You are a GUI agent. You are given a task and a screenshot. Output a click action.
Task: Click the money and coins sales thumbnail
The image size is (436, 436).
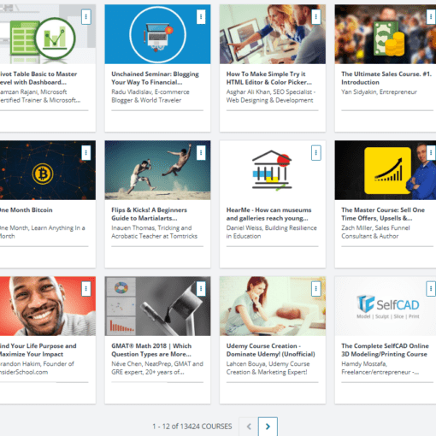(x=386, y=34)
